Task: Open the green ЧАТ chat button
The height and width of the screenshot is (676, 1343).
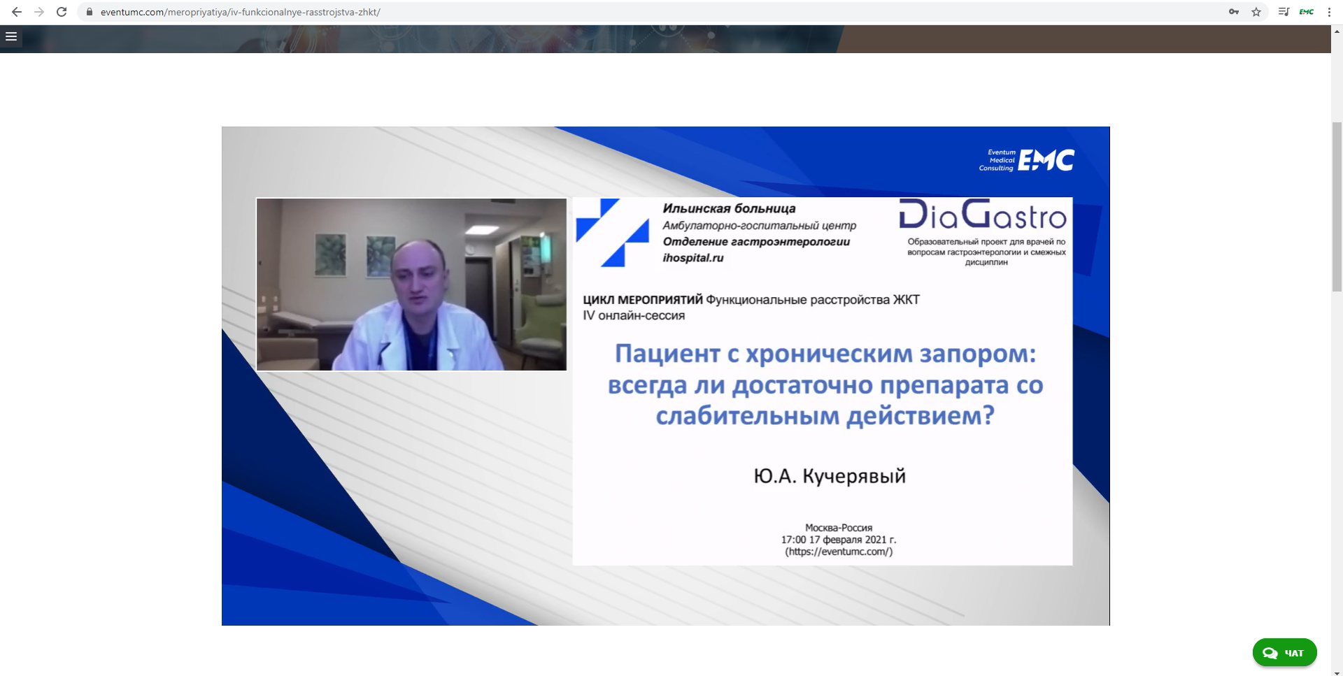Action: click(1284, 653)
